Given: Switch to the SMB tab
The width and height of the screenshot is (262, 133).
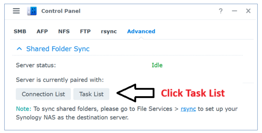Looking at the screenshot, I should point(20,31).
